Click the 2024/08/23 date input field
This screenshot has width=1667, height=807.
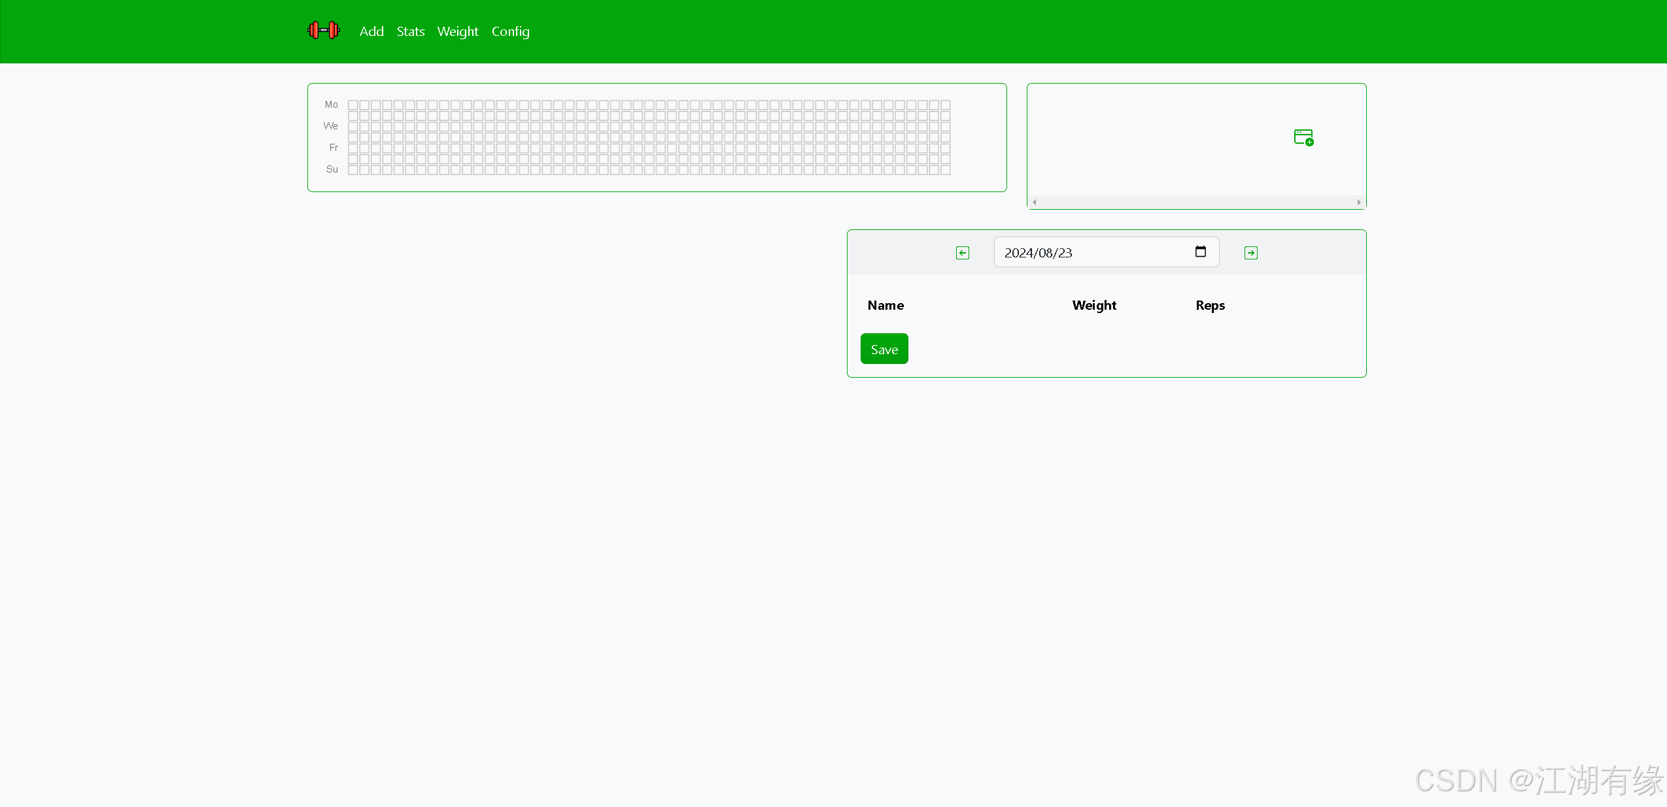(x=1086, y=253)
